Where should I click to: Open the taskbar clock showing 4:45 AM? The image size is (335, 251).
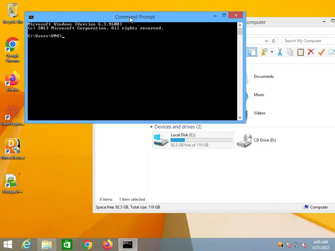pyautogui.click(x=321, y=245)
